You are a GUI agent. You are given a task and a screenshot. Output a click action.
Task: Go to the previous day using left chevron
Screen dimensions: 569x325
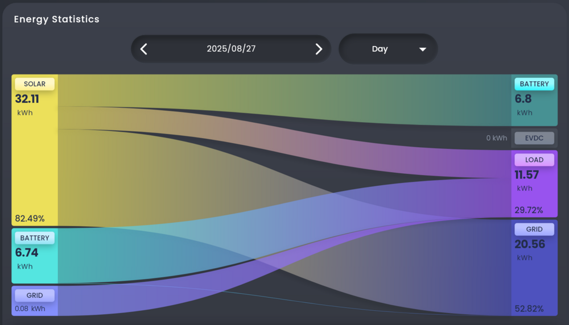point(144,49)
